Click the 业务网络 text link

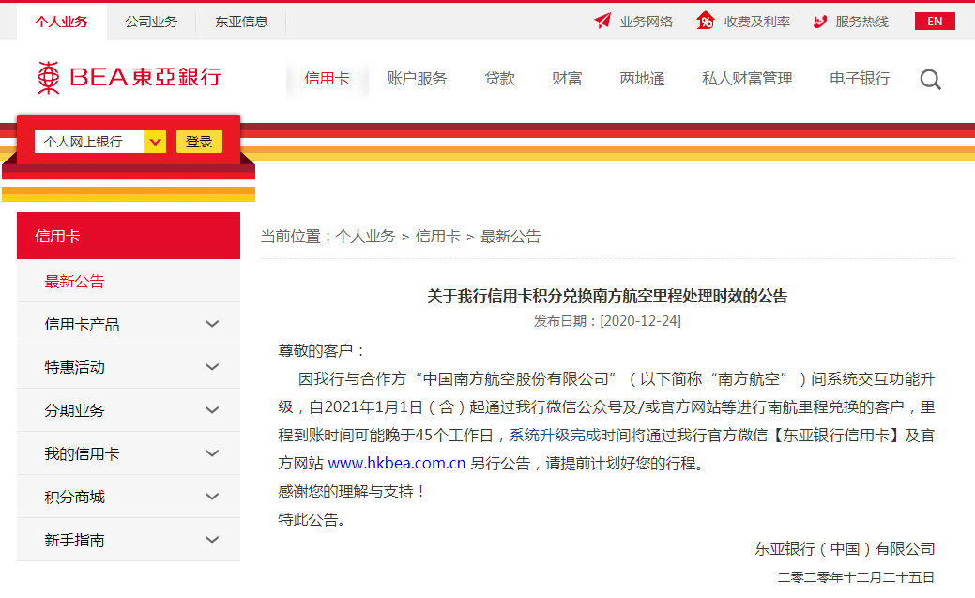click(x=646, y=22)
